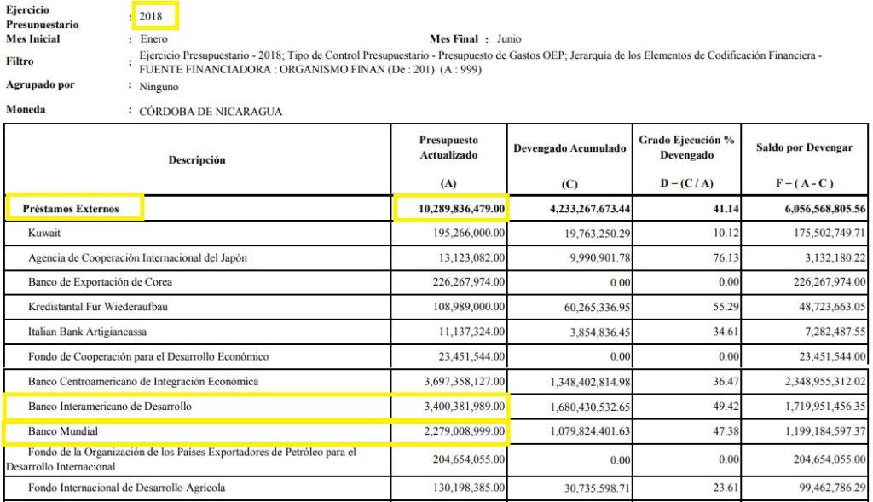The image size is (873, 502).
Task: Click the budget value 11,137,324.00
Action: pos(471,332)
